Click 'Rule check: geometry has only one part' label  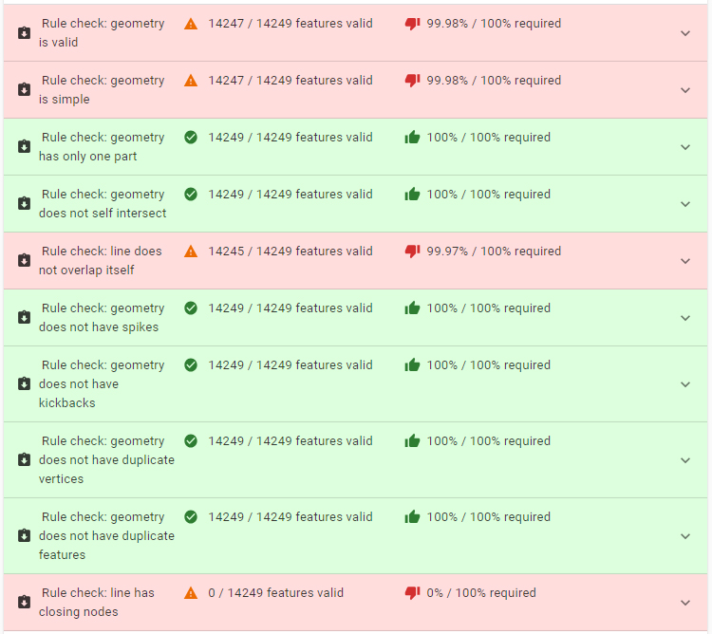coord(101,147)
